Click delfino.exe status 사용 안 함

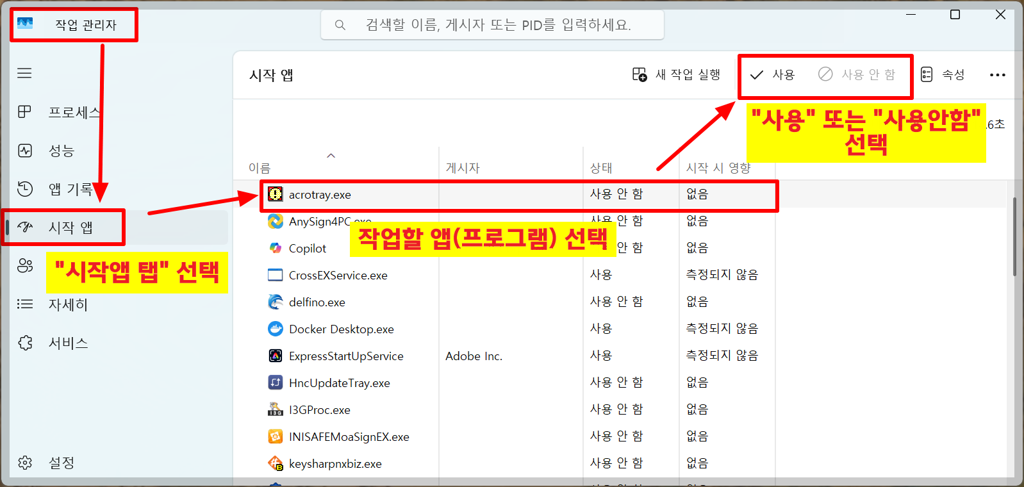[x=616, y=302]
